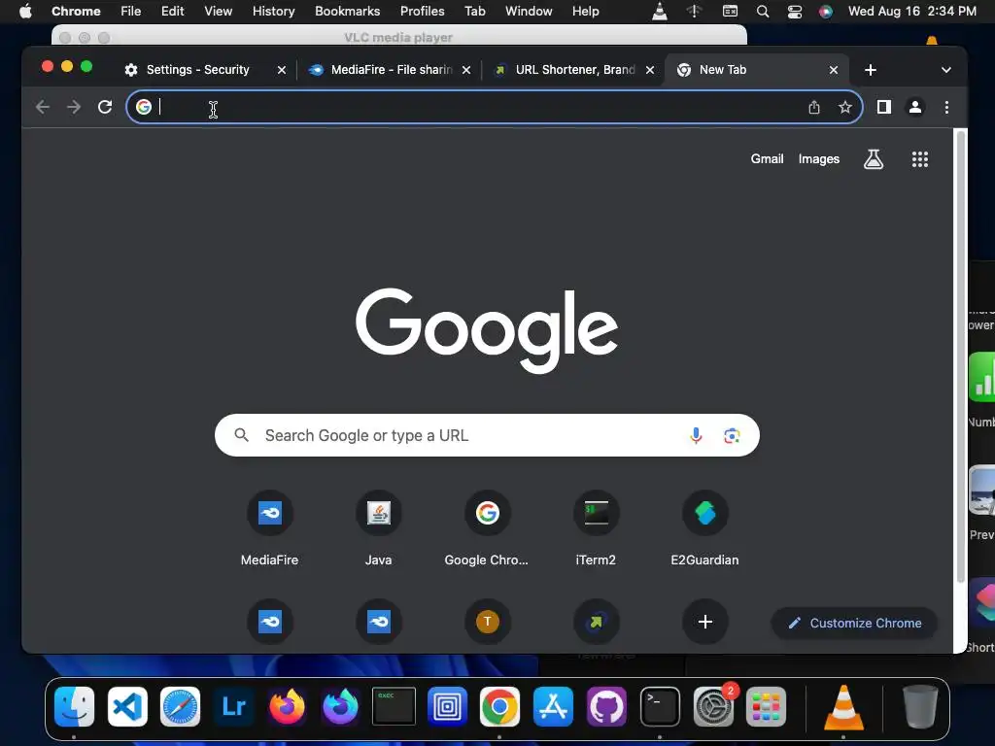The width and height of the screenshot is (995, 746).
Task: Open the View menu
Action: 218,12
